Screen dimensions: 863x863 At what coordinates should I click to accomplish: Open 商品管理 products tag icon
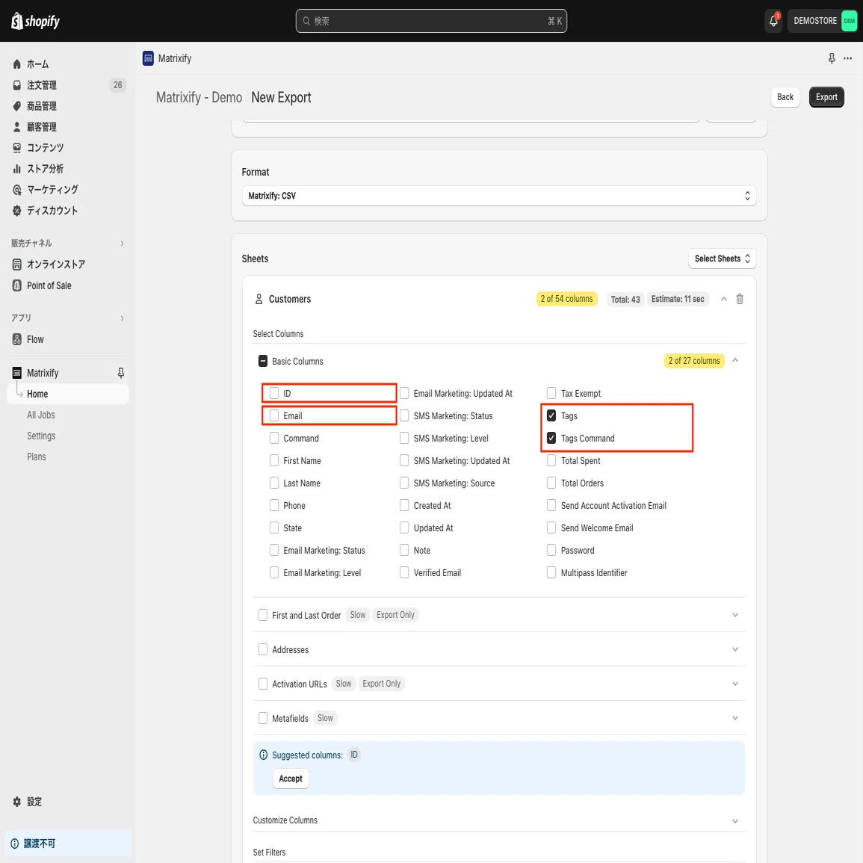[17, 106]
